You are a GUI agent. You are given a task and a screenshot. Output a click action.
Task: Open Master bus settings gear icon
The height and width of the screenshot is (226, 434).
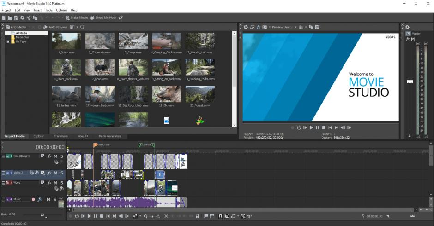click(x=407, y=27)
